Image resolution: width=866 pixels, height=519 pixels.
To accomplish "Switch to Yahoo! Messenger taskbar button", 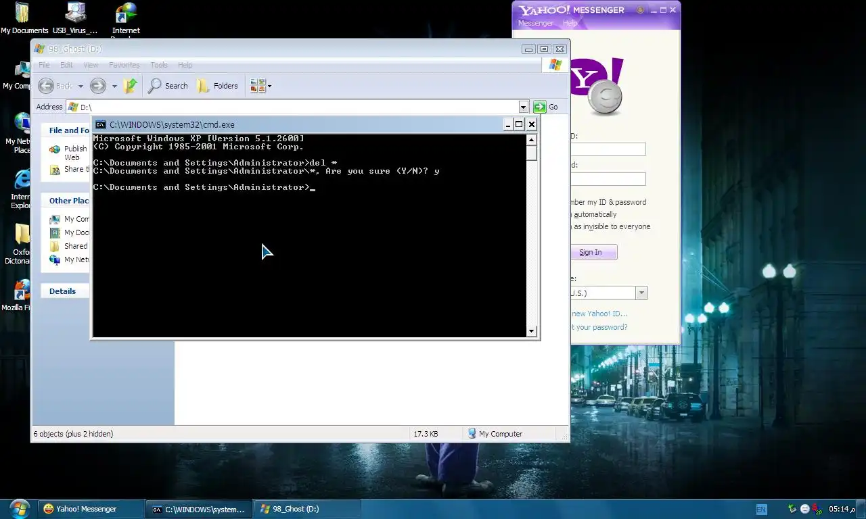I will click(x=91, y=509).
